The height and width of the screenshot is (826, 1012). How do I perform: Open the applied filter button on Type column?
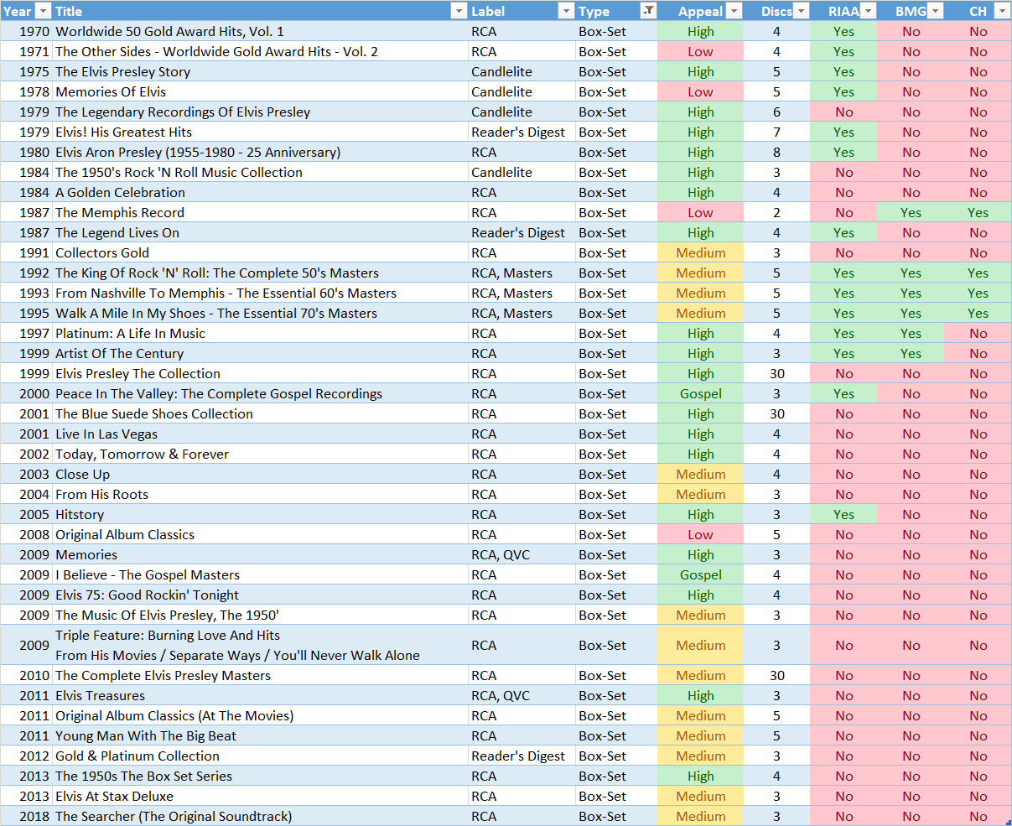pos(648,11)
